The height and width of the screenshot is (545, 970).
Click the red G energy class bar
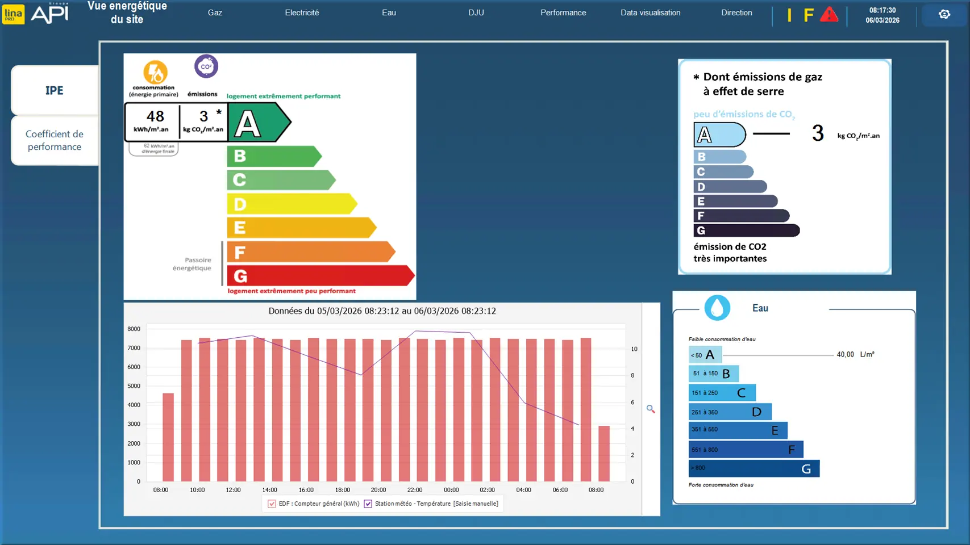pyautogui.click(x=318, y=276)
